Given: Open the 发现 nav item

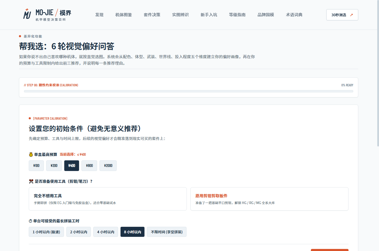Looking at the screenshot, I should pos(99,15).
